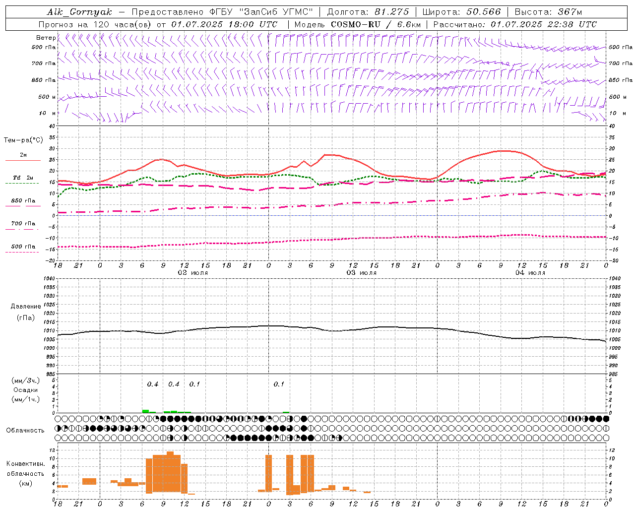This screenshot has width=635, height=508.
Task: Click the '03 июля' date label
Action: 361,273
